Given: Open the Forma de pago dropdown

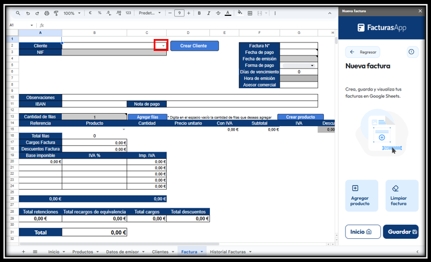Looking at the screenshot, I should click(x=312, y=66).
